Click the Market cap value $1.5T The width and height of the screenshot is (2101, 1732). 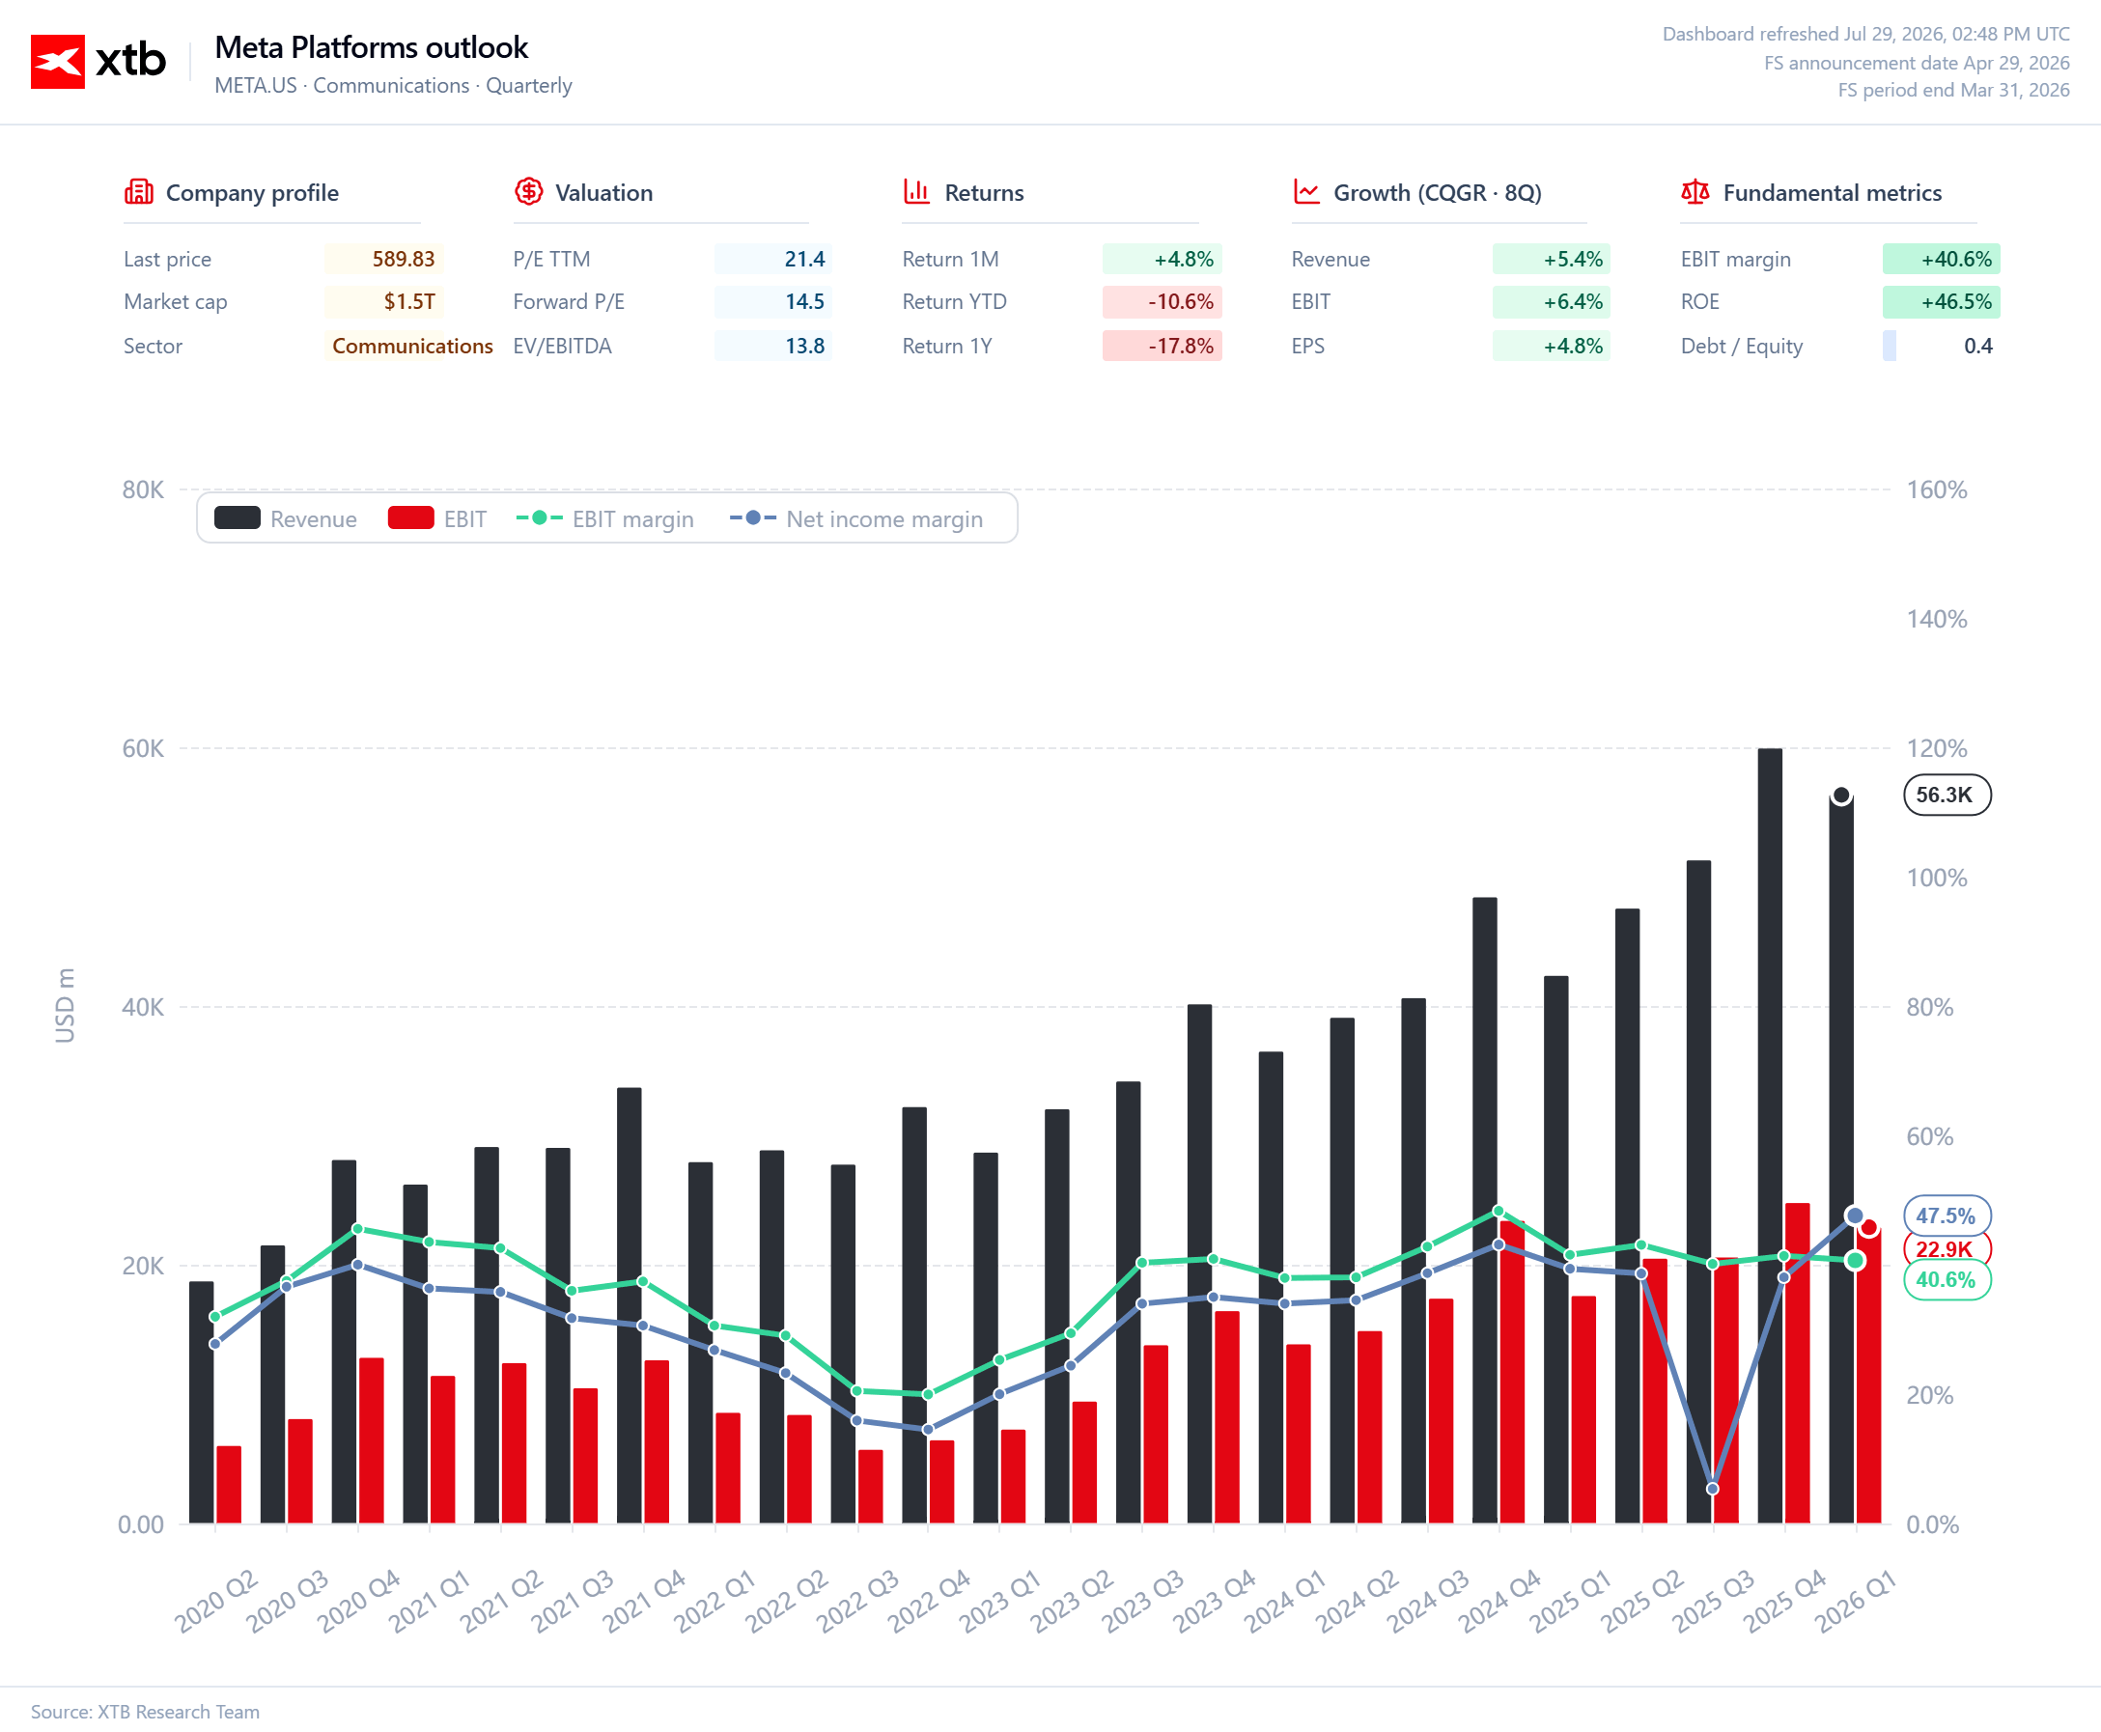pos(409,301)
